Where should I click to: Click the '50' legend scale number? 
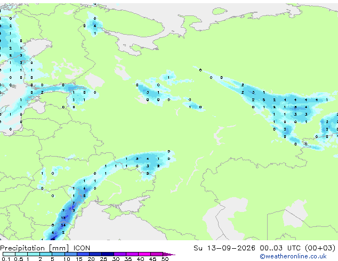tap(165, 259)
